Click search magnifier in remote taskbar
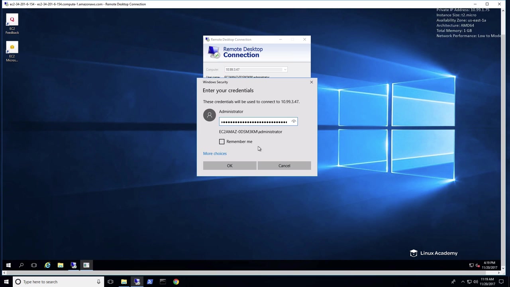 click(x=21, y=265)
